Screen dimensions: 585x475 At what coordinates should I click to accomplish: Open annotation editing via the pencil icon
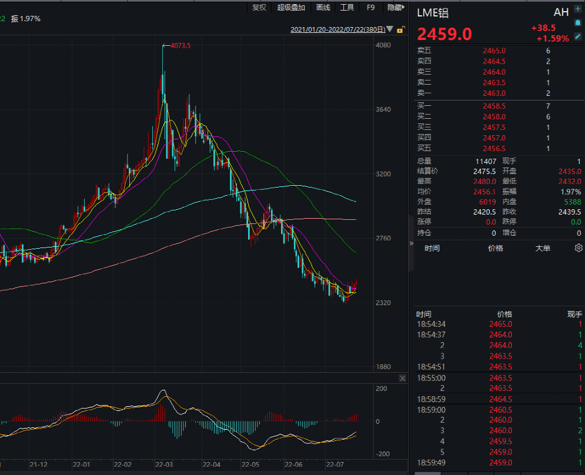click(x=577, y=36)
